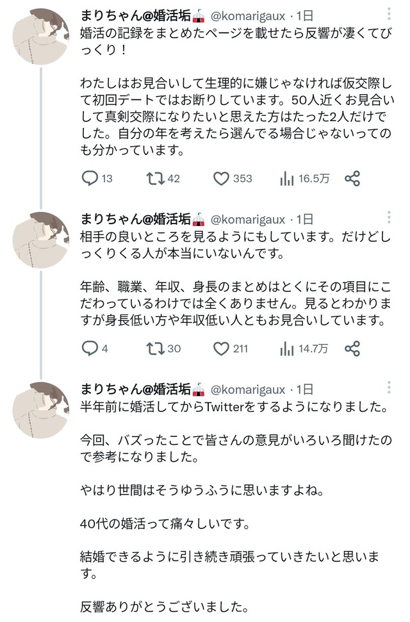Reply to the first tweet with 13 replies
The width and height of the screenshot is (410, 622).
pyautogui.click(x=90, y=179)
